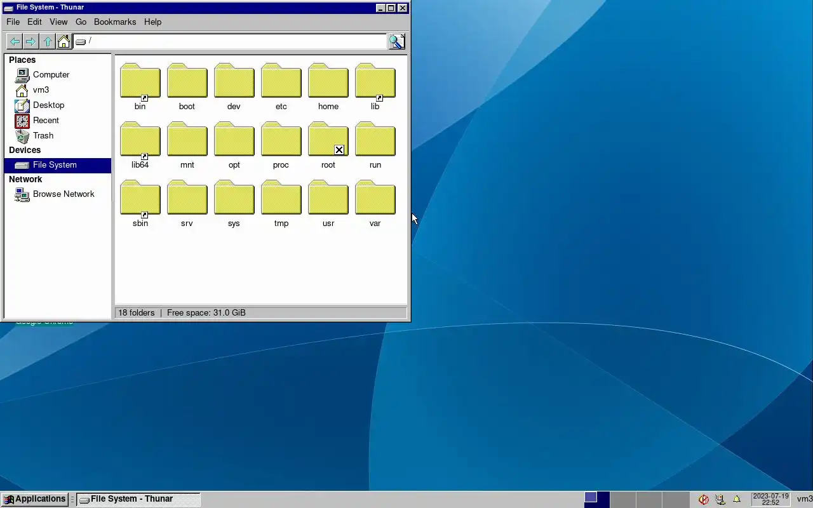The width and height of the screenshot is (813, 508).
Task: Open Desktop in the Places sidebar
Action: click(x=58, y=105)
